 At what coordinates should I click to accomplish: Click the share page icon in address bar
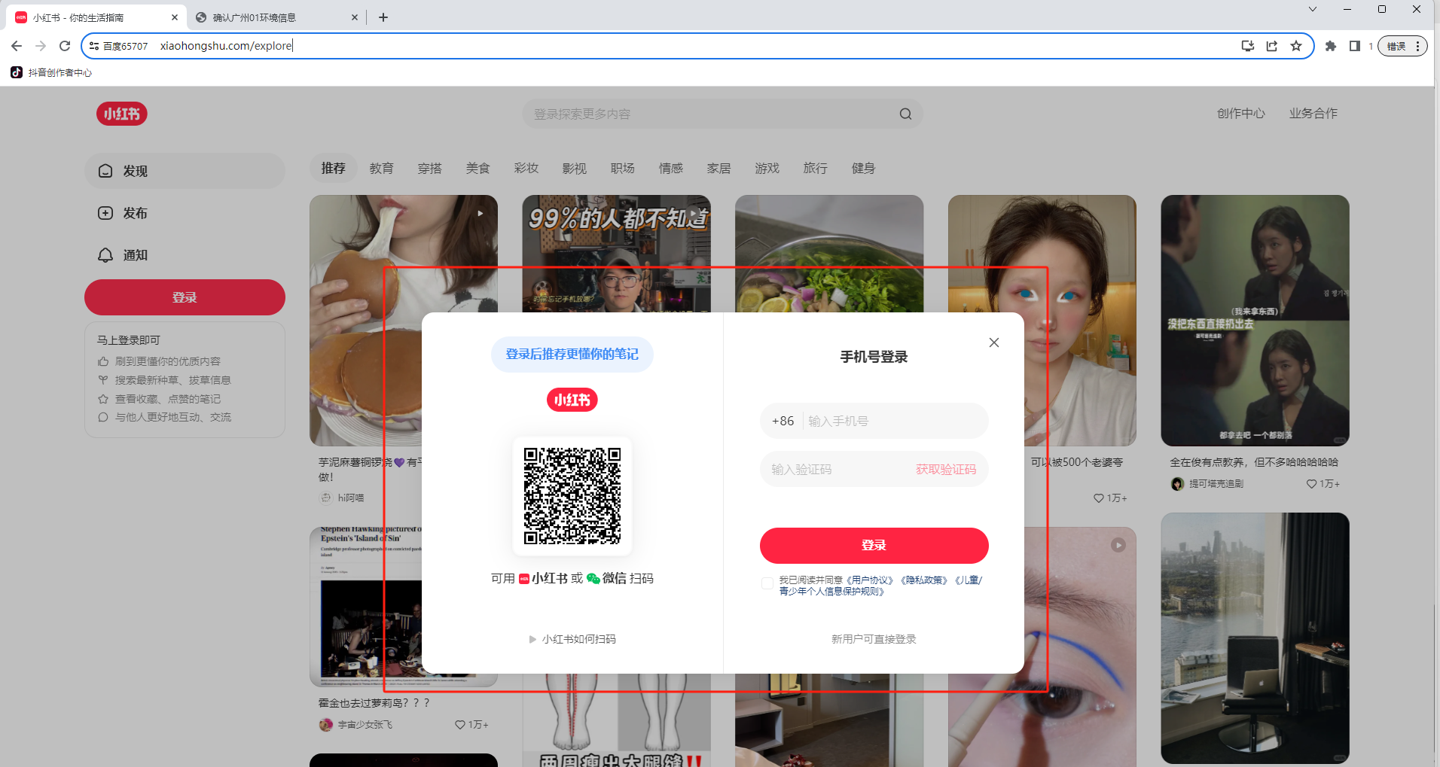point(1272,46)
